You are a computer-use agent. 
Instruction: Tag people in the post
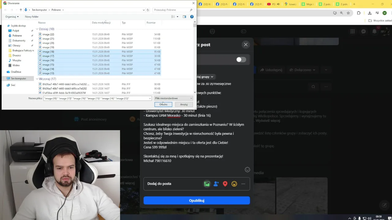[x=216, y=184]
